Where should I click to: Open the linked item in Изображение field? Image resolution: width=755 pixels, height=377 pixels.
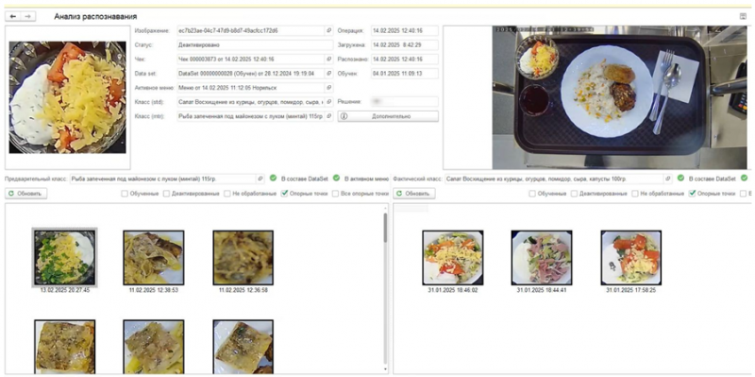[328, 30]
